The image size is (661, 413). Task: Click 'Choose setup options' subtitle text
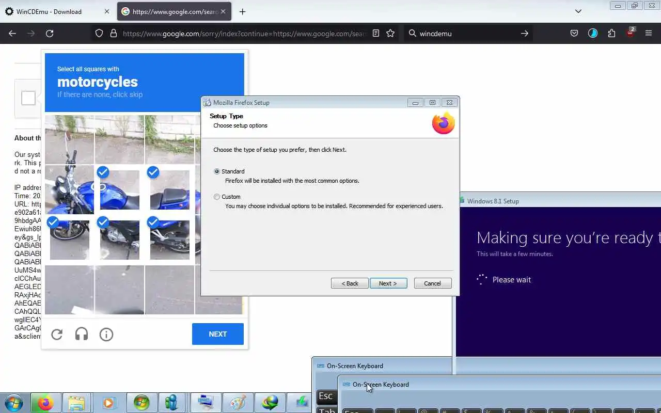point(240,125)
